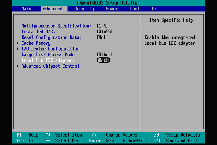217x145 pixels.
Task: Change Large Disk Access Mode [Other] value
Action: click(x=105, y=55)
